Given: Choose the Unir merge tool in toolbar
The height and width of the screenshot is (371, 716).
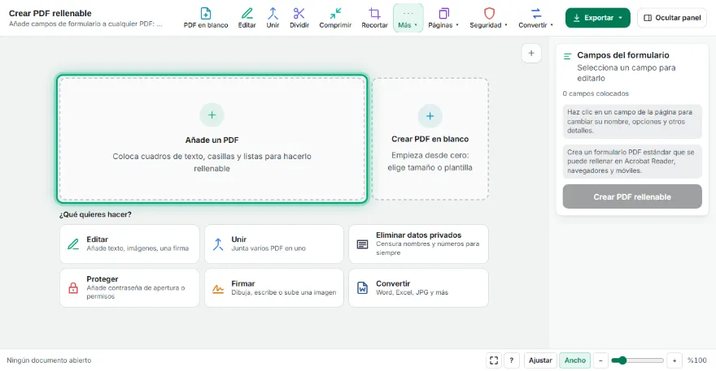Looking at the screenshot, I should click(x=273, y=18).
